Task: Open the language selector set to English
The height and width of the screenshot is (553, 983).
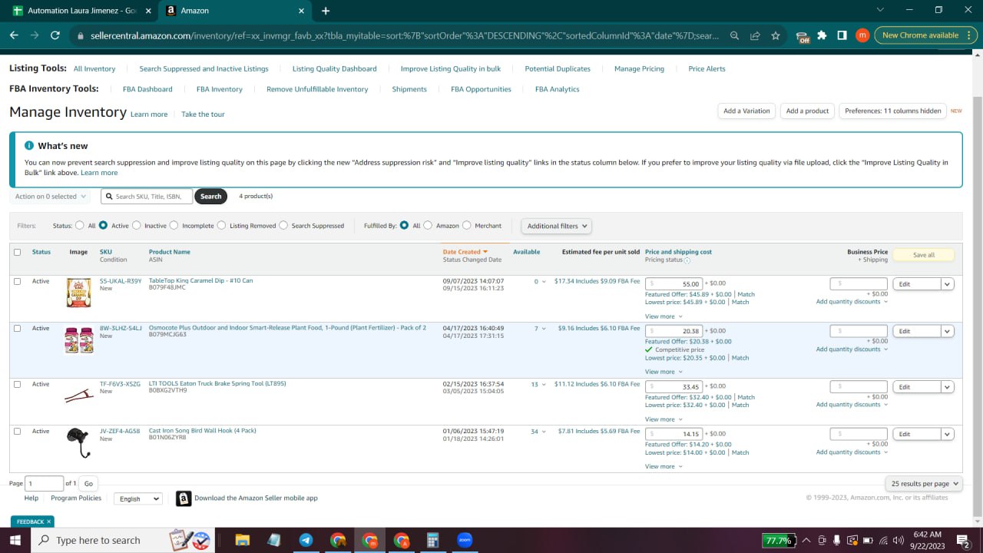Action: [x=138, y=498]
